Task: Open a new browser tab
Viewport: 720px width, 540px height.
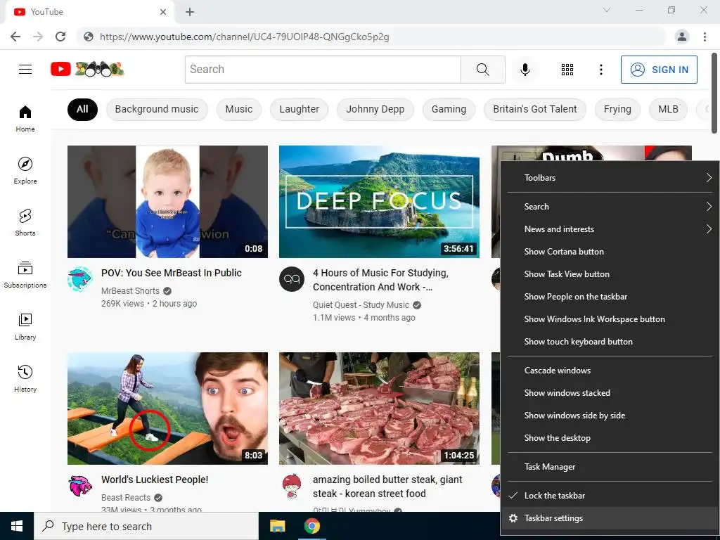Action: click(x=190, y=12)
